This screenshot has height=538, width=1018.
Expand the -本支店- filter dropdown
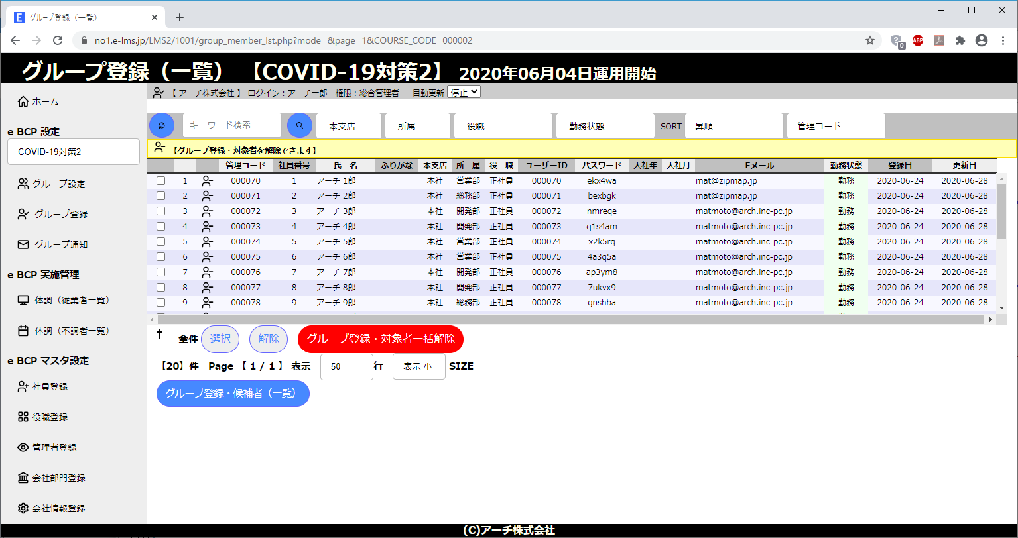click(x=349, y=126)
